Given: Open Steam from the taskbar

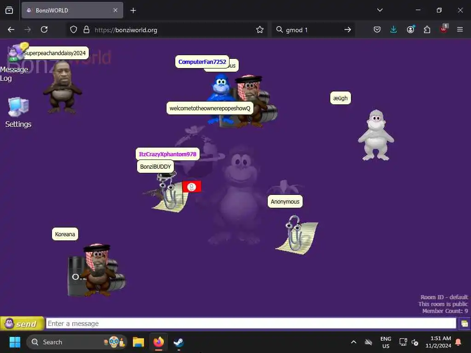Looking at the screenshot, I should pyautogui.click(x=179, y=342).
